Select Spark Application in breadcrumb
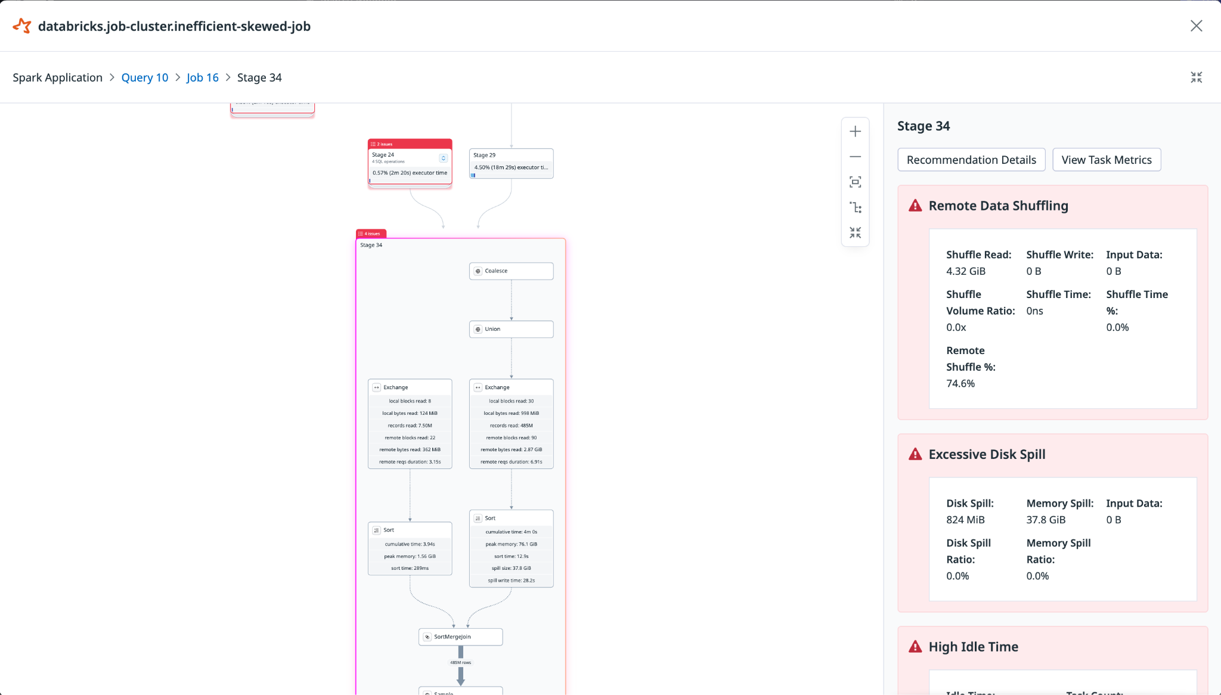The image size is (1221, 695). [x=58, y=77]
